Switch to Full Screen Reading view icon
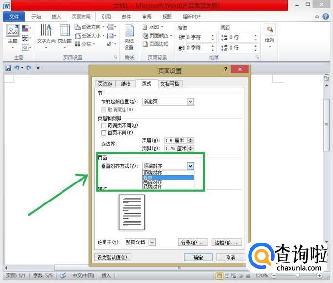This screenshot has height=283, width=333. 227,276
